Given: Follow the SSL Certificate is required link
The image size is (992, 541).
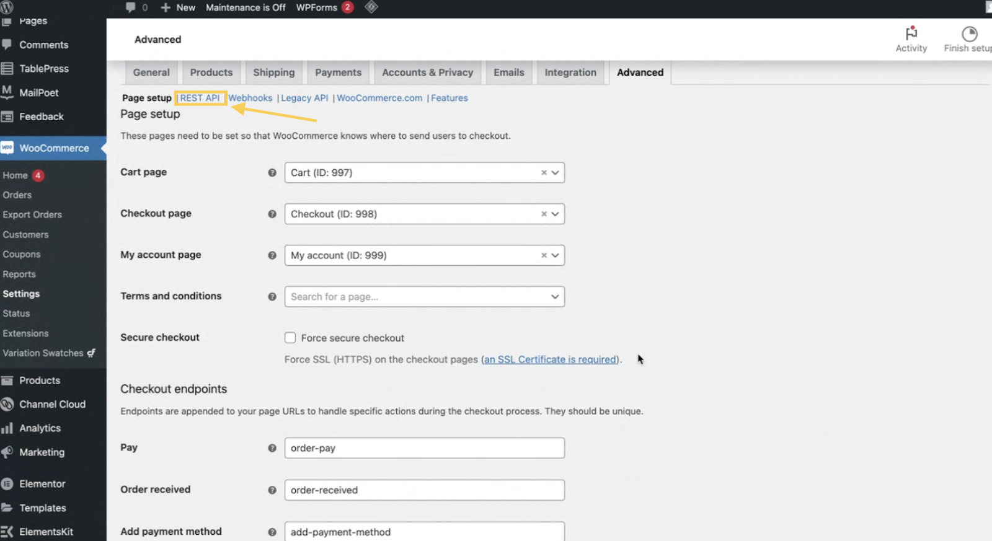Looking at the screenshot, I should 550,359.
